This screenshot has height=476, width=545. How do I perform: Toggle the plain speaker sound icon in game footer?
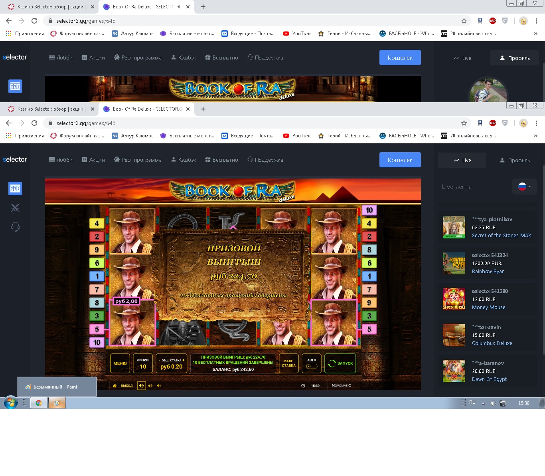150,386
